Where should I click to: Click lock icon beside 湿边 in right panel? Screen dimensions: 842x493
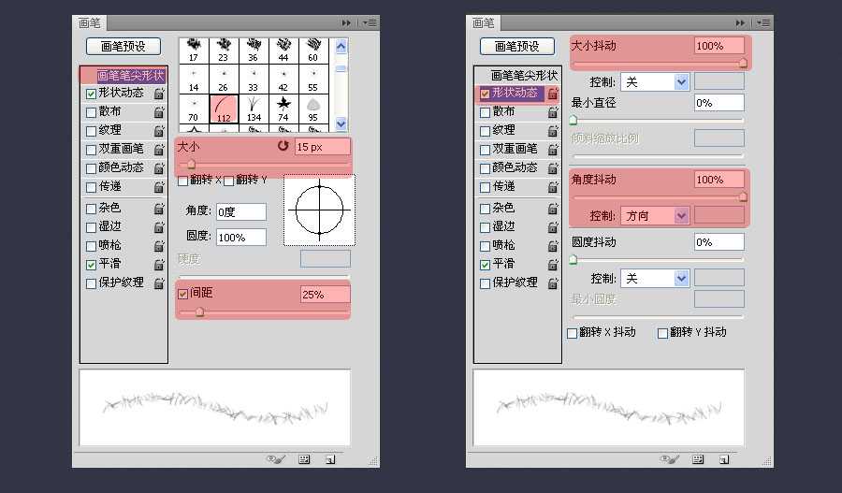[x=553, y=227]
